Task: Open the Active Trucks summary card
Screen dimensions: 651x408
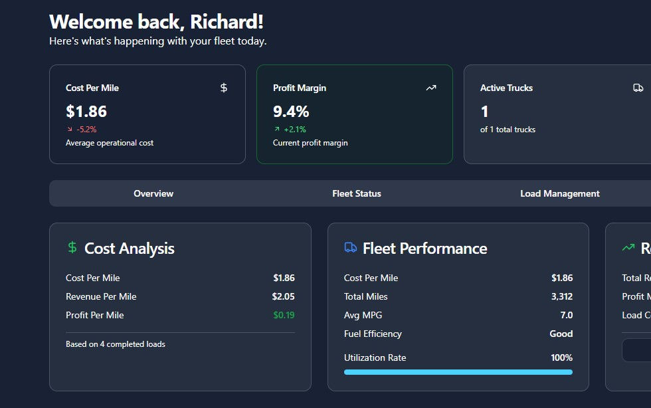Action: (557, 114)
